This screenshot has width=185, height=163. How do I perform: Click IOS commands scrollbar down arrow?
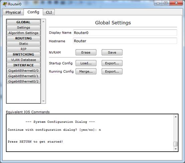pos(176,149)
